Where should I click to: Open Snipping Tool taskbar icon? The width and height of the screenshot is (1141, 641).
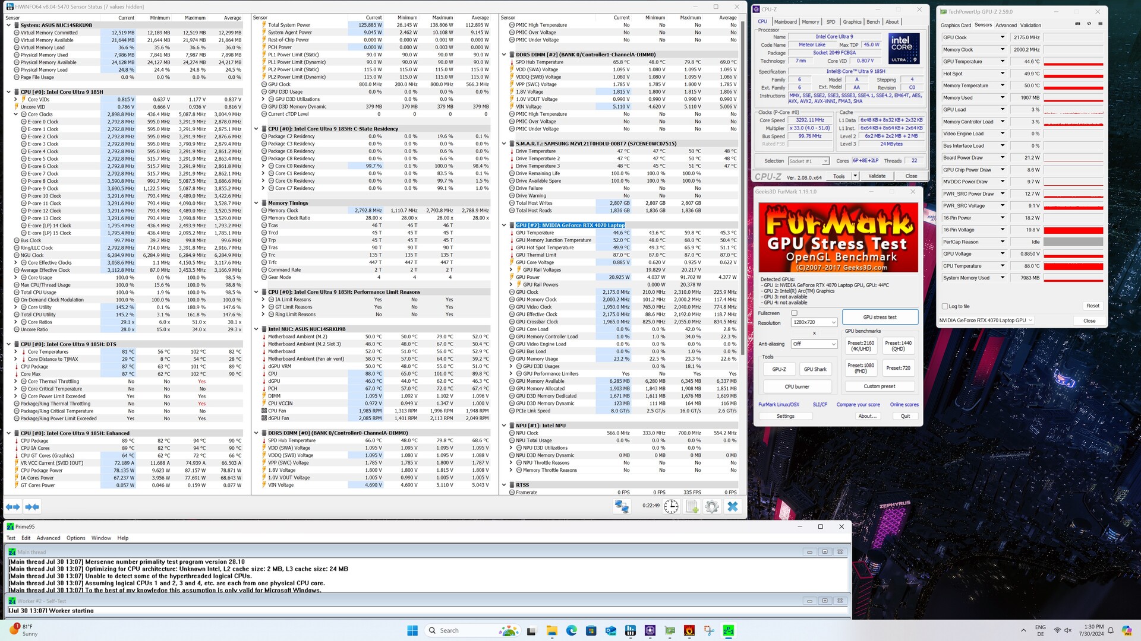click(x=709, y=630)
